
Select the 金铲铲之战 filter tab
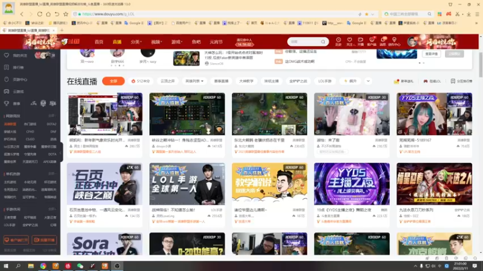tap(298, 81)
